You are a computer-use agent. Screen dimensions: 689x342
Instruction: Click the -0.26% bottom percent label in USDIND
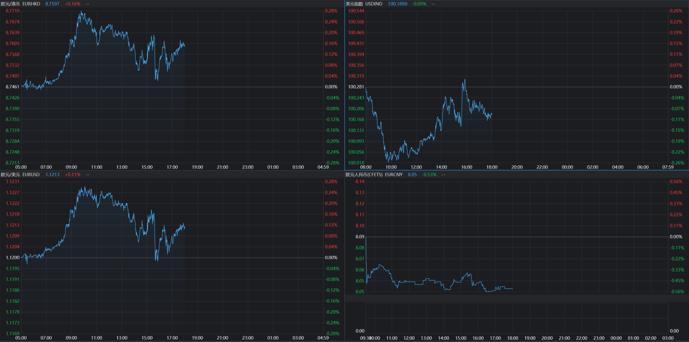(x=677, y=163)
